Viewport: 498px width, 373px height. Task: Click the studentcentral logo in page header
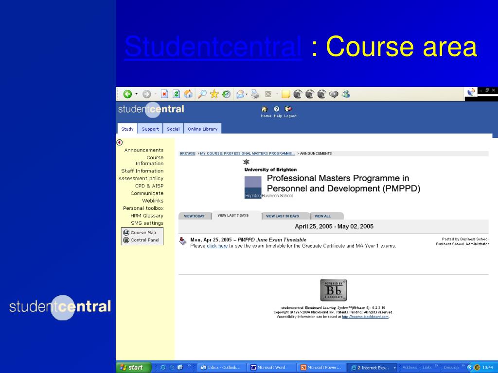pos(151,109)
